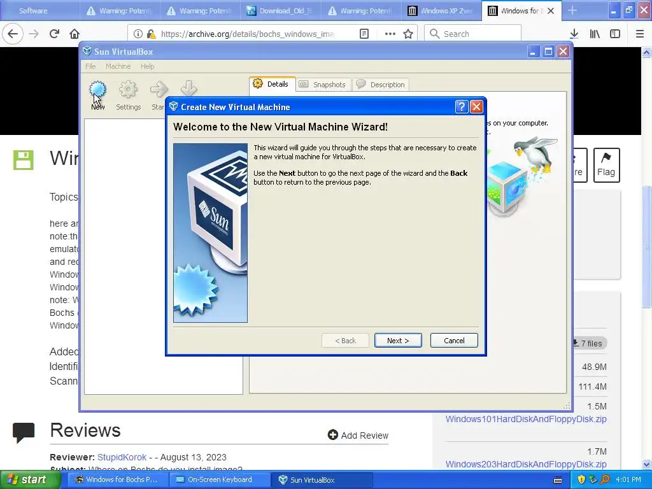Click the security shield tray icon
The height and width of the screenshot is (489, 652).
[x=581, y=480]
